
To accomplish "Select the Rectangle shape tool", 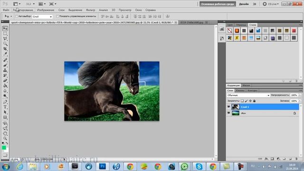I will pos(5,117).
